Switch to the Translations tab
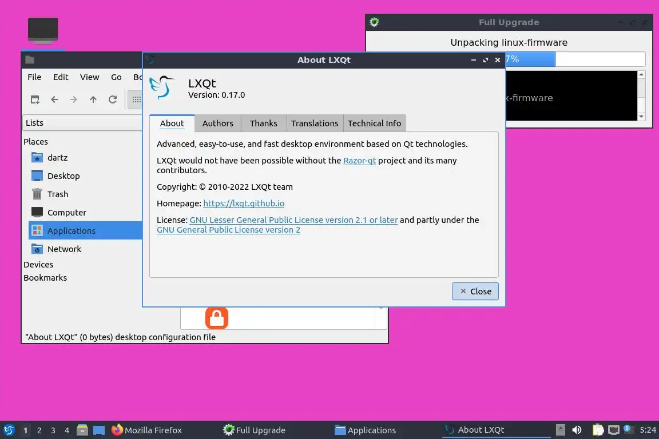Image resolution: width=659 pixels, height=439 pixels. coord(315,123)
